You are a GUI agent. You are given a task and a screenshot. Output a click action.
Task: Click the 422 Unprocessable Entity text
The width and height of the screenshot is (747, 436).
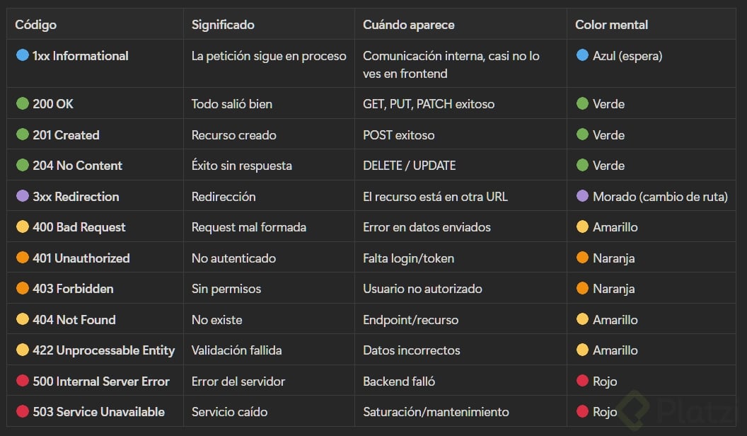pos(103,350)
